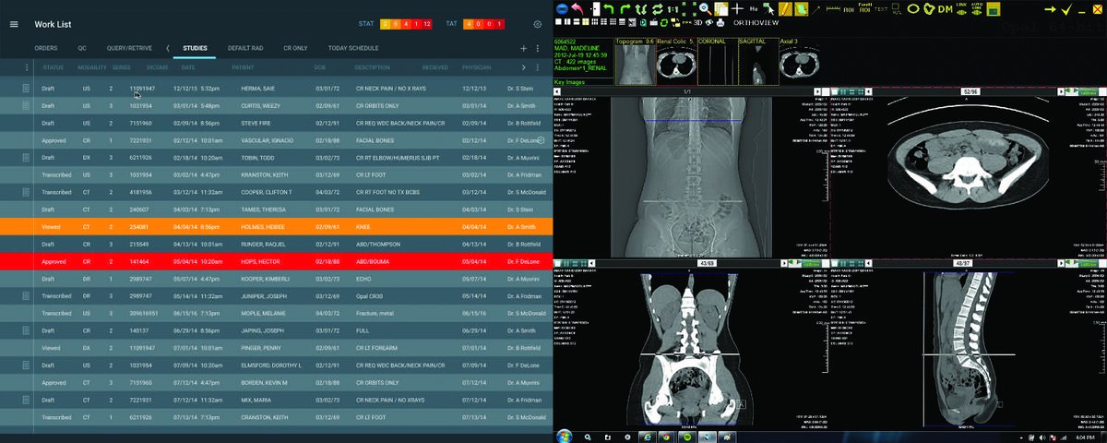
Task: Toggle the LINK series option
Action: 961,8
